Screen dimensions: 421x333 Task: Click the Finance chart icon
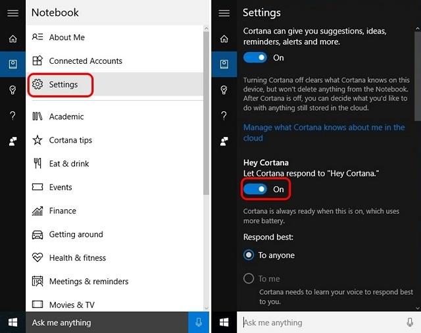pyautogui.click(x=37, y=211)
